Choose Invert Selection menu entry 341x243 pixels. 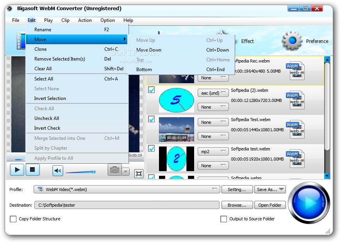(77, 98)
